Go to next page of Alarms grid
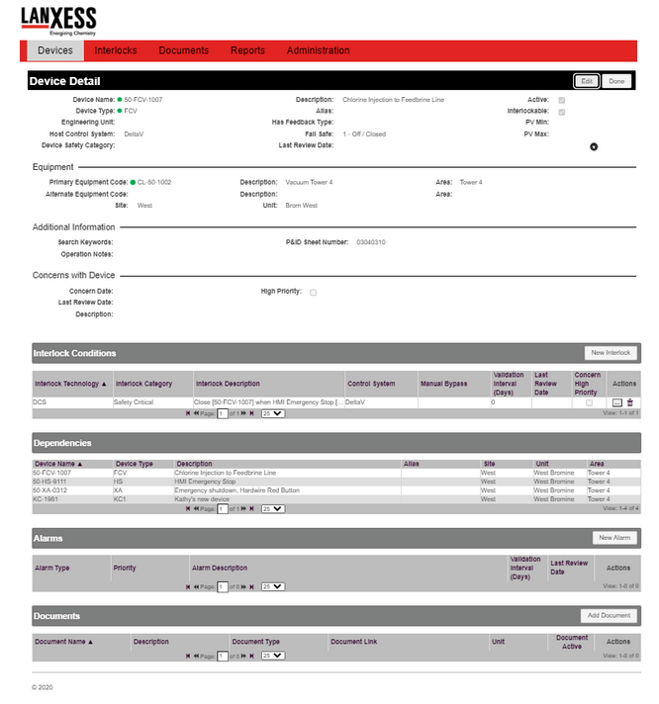The image size is (659, 704). click(243, 586)
